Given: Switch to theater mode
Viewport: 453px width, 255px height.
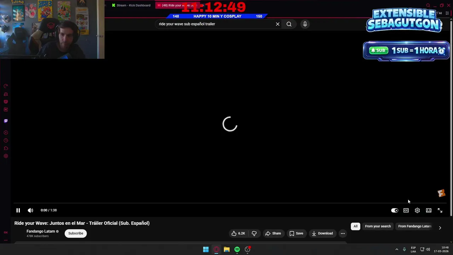Looking at the screenshot, I should click(429, 210).
